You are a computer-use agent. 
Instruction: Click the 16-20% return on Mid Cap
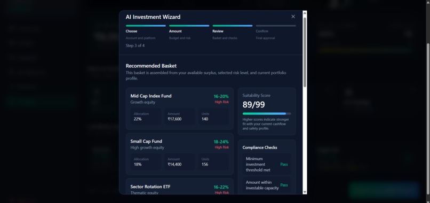click(221, 96)
